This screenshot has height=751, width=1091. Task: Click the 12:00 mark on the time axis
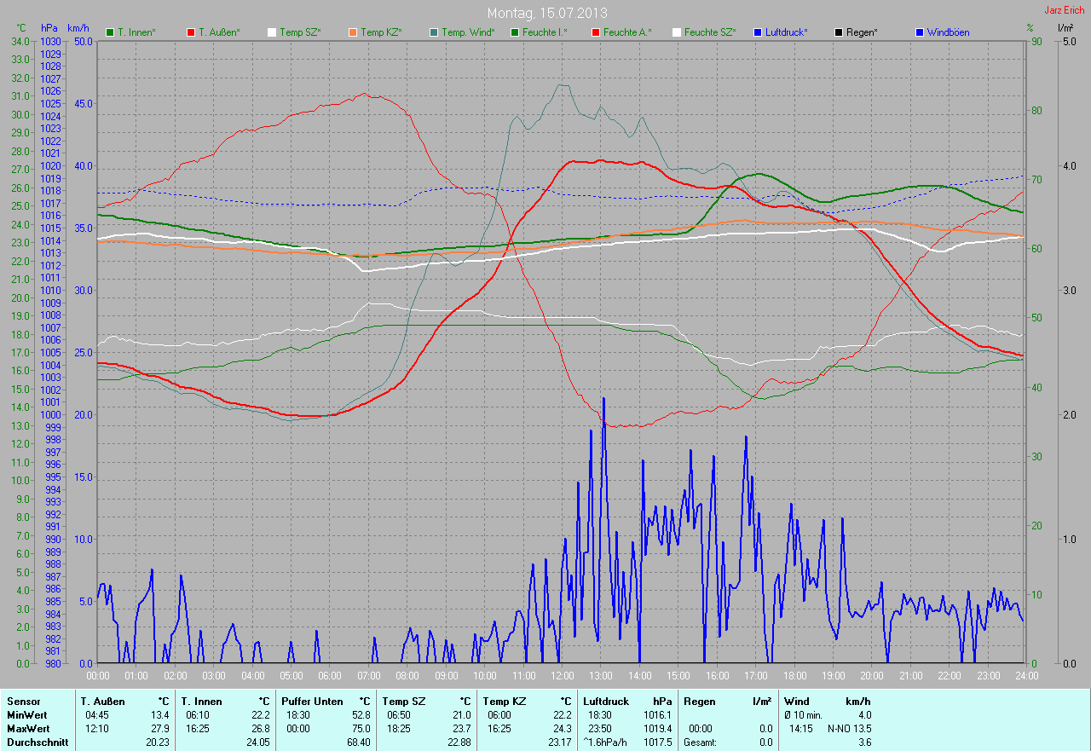click(562, 676)
